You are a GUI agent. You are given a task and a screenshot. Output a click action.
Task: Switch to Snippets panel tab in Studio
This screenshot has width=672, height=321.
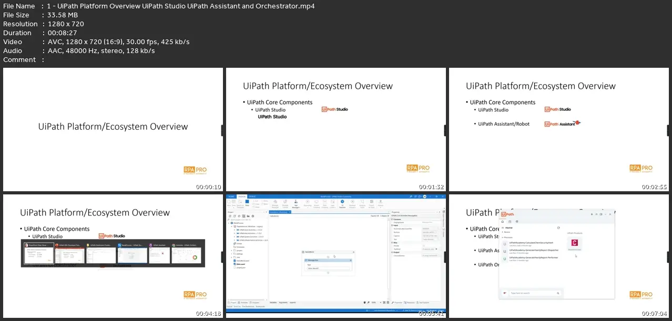click(x=254, y=303)
